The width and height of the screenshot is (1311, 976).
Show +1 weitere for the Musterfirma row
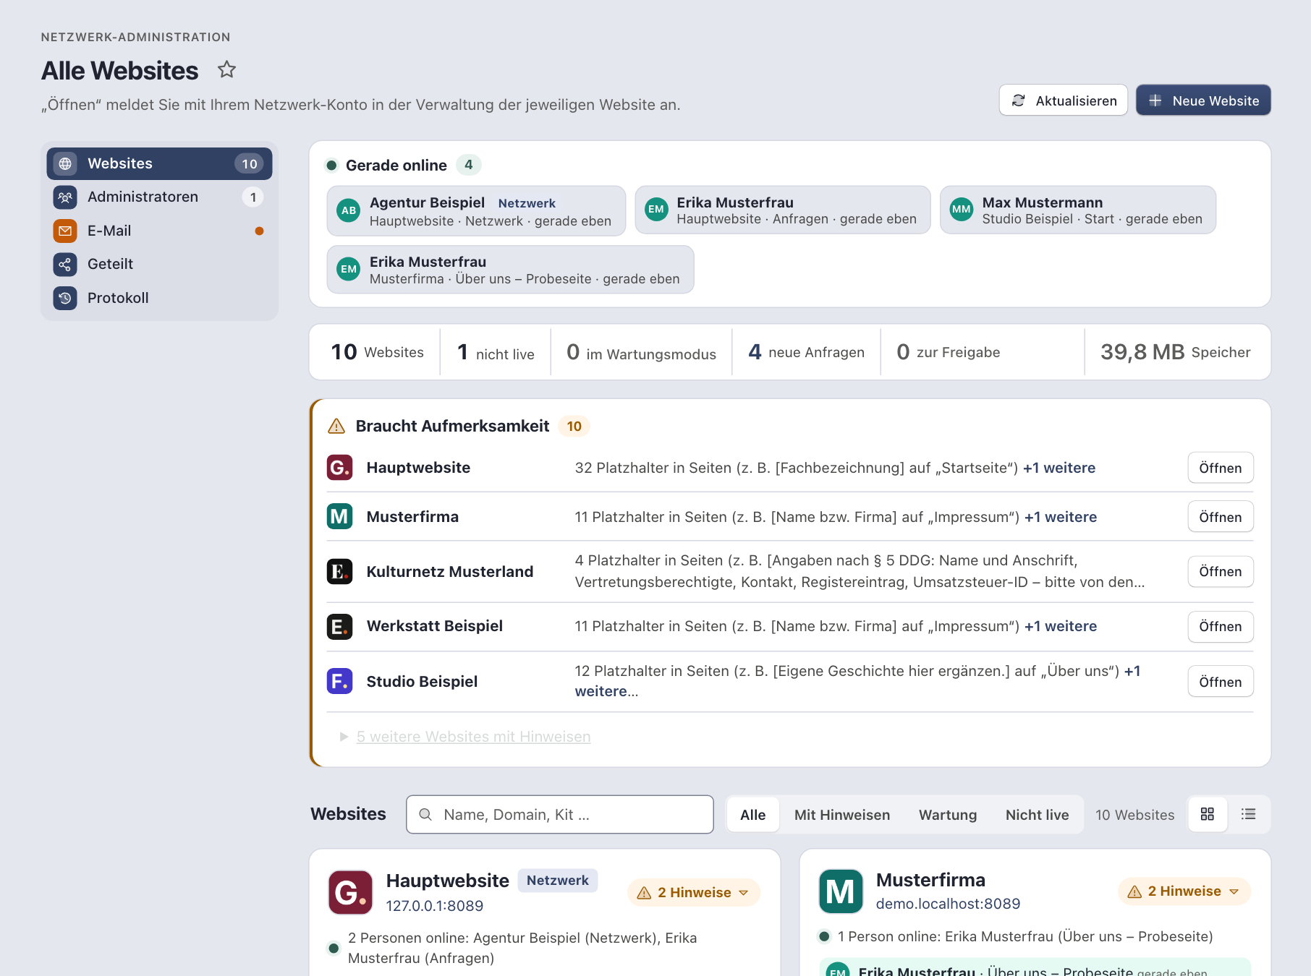1061,517
